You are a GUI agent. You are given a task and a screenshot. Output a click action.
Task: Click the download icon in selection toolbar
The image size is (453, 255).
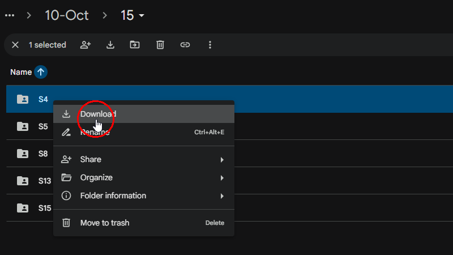click(x=110, y=45)
